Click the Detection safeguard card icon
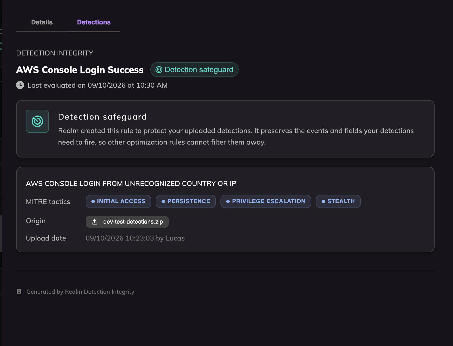Viewport: 453px width, 346px height. [x=37, y=121]
